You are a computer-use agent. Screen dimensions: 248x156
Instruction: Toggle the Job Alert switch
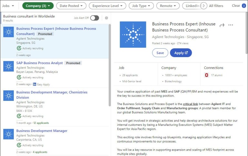(95, 18)
